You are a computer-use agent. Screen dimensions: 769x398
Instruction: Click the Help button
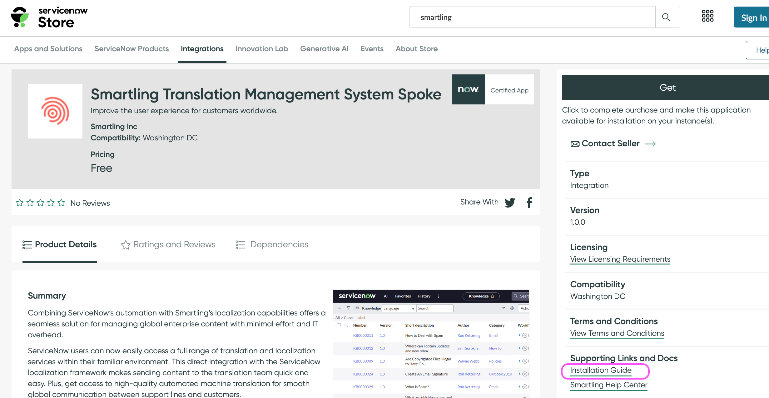[x=758, y=50]
